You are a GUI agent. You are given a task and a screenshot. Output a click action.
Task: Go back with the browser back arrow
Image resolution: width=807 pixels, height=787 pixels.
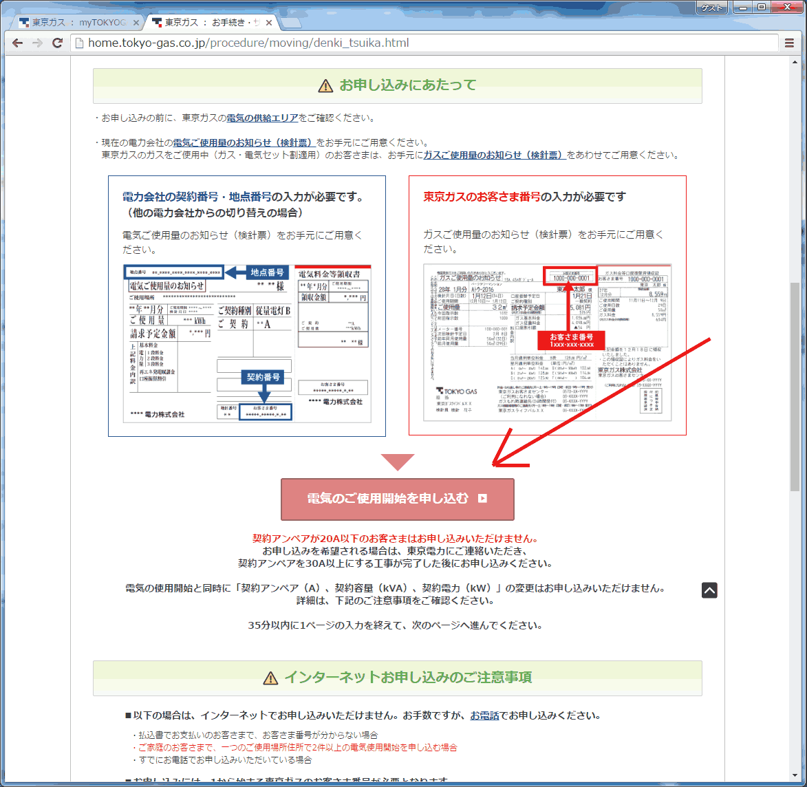point(17,43)
